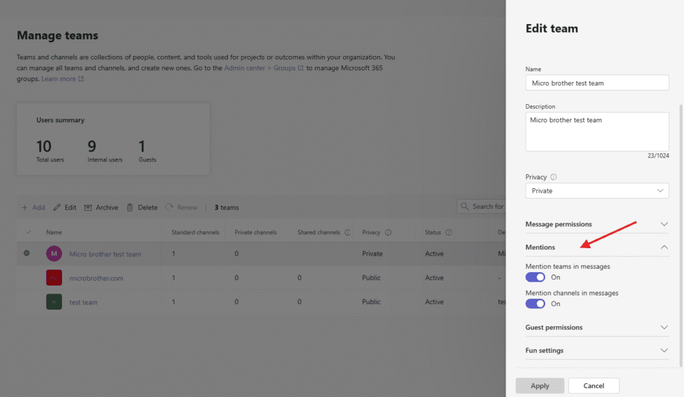Uncheck the Micro brother test team row checkmark
The height and width of the screenshot is (397, 684).
27,254
